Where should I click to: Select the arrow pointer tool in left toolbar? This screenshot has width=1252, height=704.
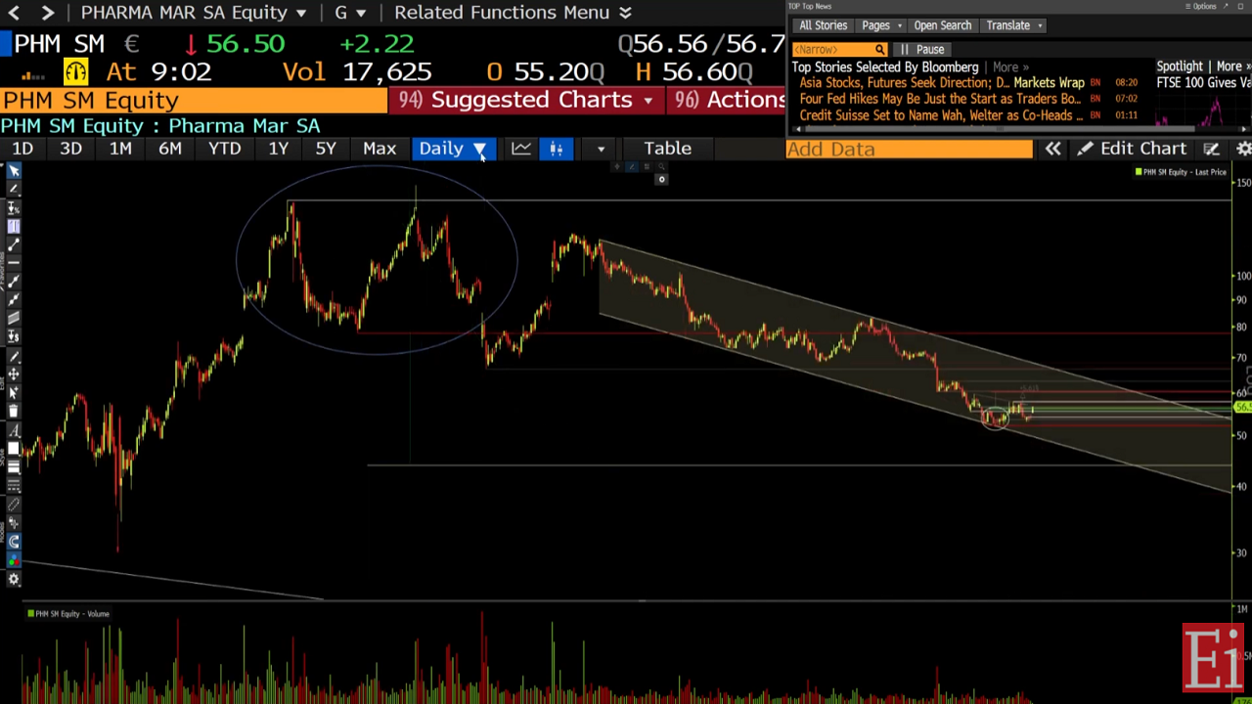(x=14, y=170)
